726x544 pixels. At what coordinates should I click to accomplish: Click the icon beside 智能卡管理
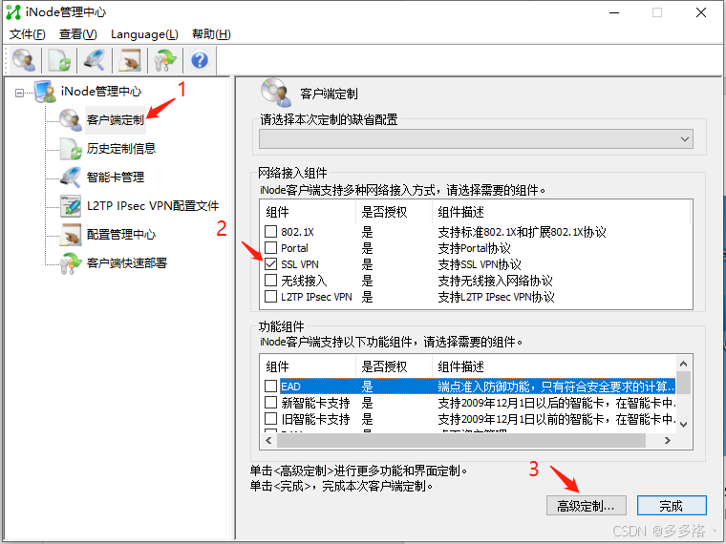[71, 178]
